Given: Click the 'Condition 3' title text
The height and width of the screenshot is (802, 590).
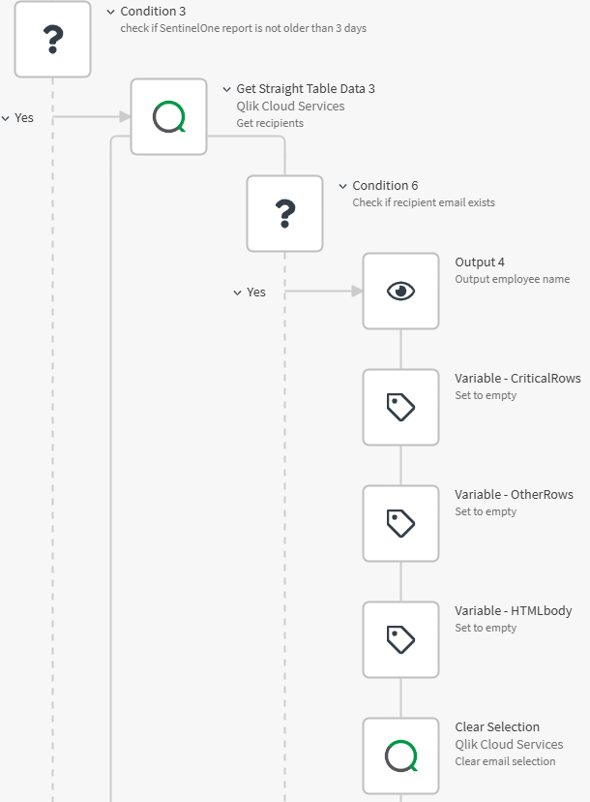Looking at the screenshot, I should click(x=153, y=12).
